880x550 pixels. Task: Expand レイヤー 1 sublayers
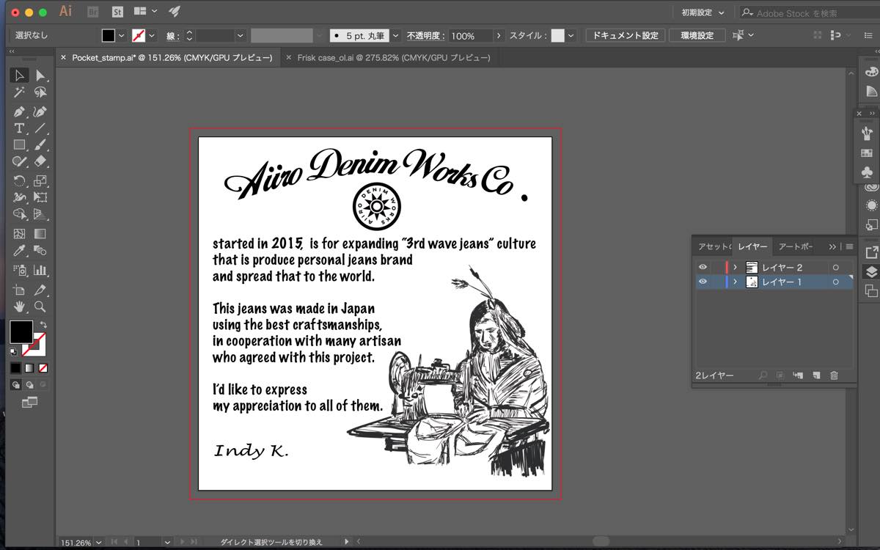tap(736, 282)
